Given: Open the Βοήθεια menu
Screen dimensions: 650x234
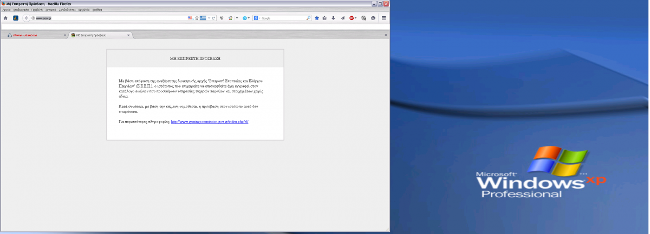Looking at the screenshot, I should [97, 10].
